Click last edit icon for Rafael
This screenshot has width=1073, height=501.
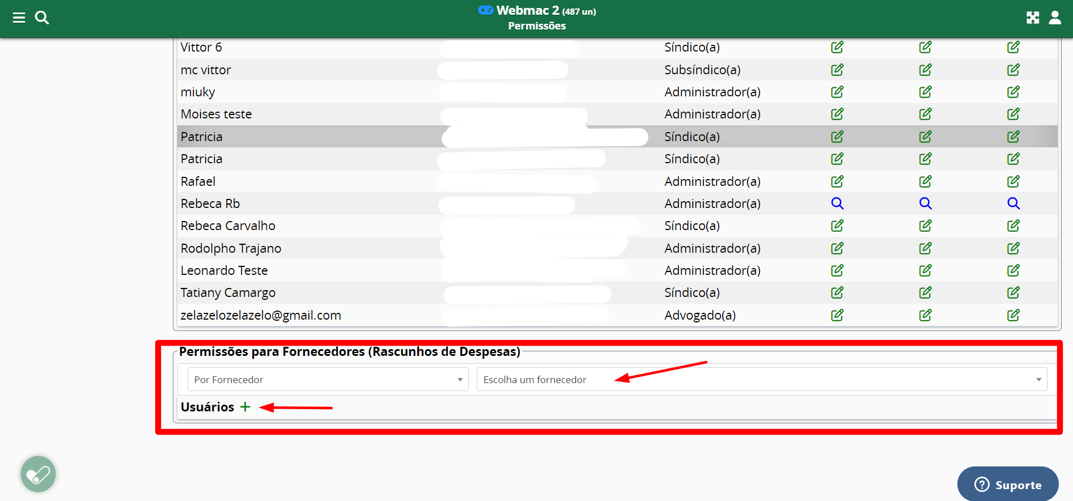coord(1013,181)
